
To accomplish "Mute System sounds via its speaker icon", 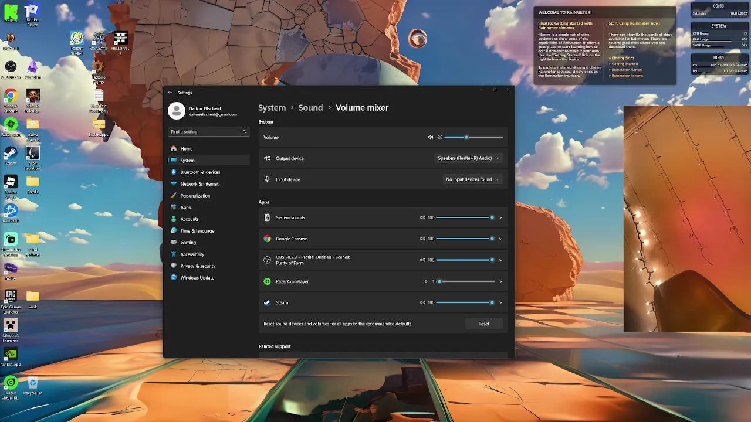I will [x=422, y=217].
